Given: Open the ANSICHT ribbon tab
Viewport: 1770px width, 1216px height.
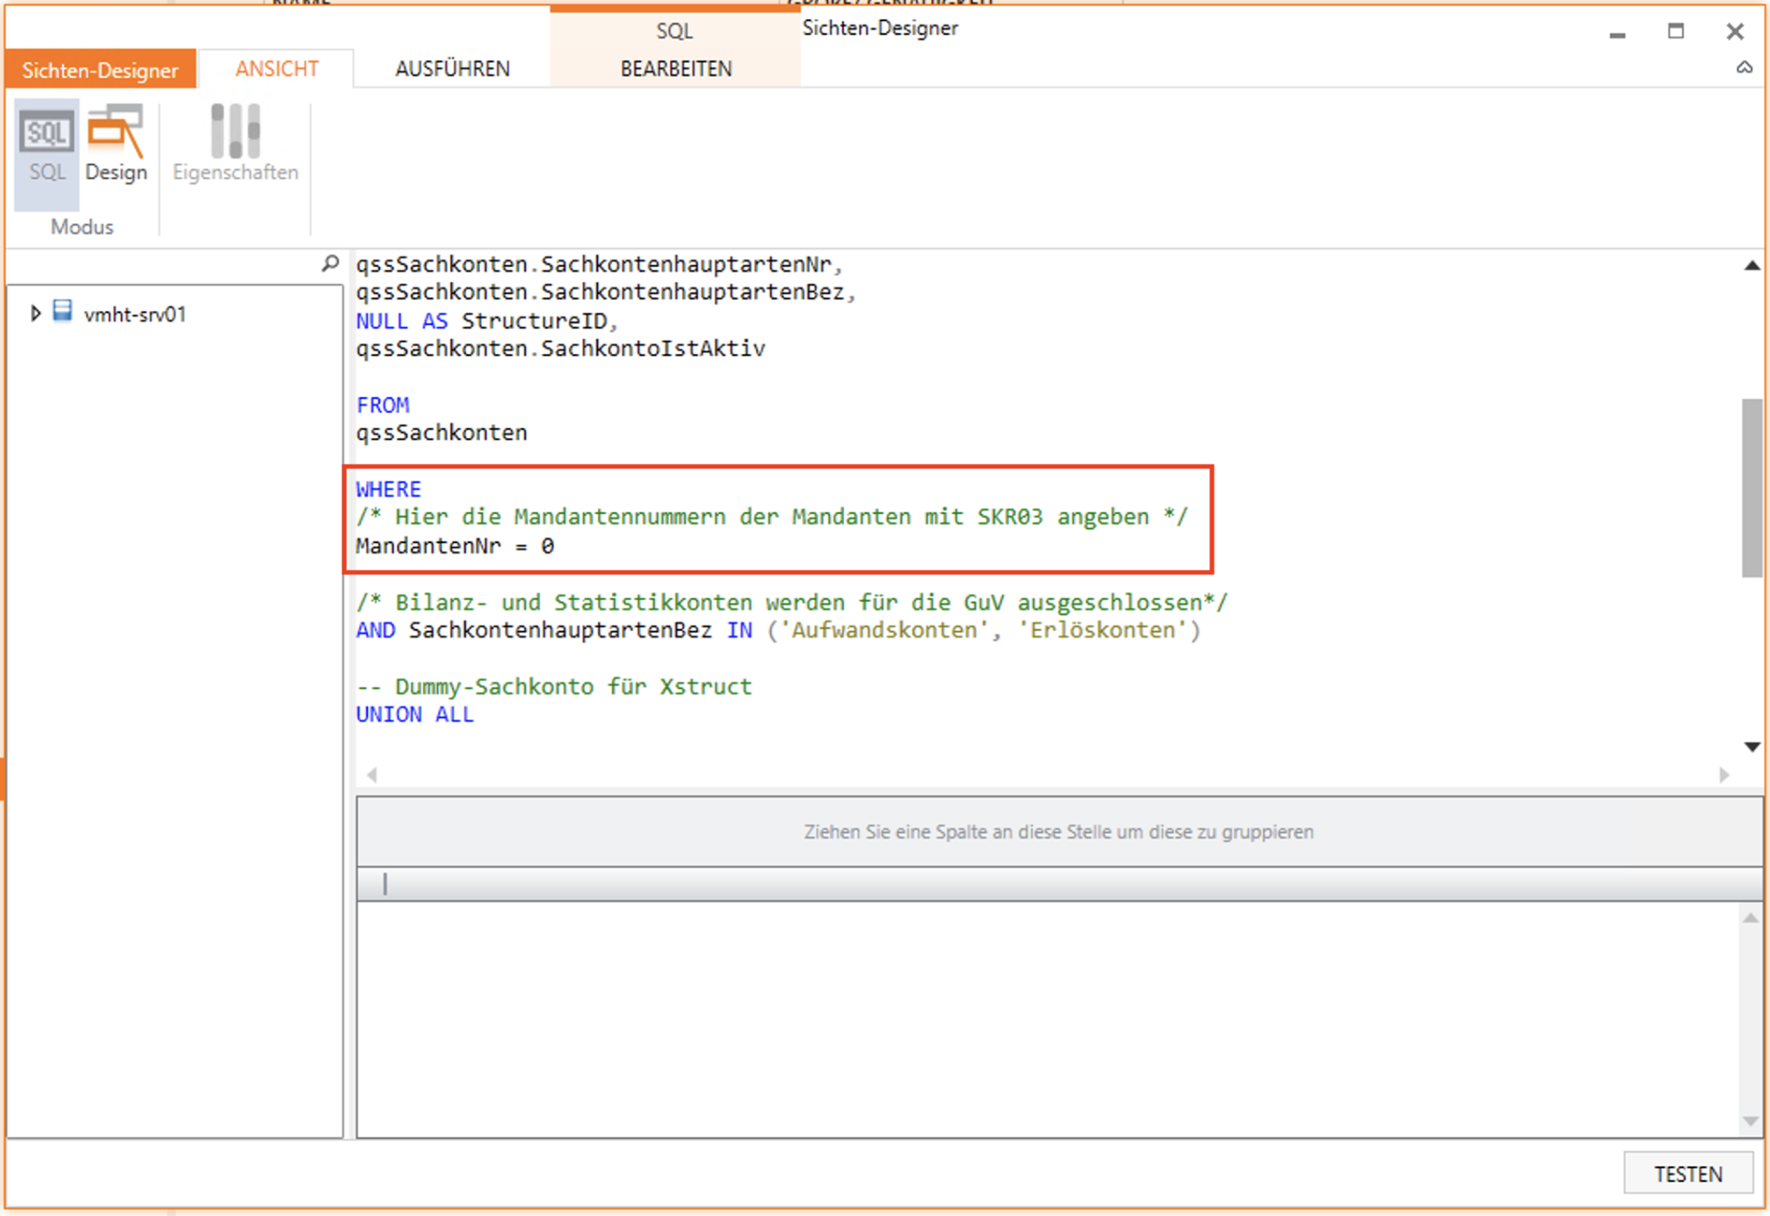Looking at the screenshot, I should tap(276, 69).
